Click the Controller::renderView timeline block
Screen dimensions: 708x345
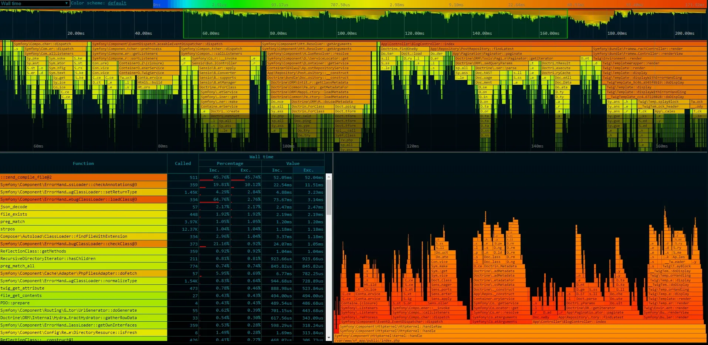coord(649,54)
